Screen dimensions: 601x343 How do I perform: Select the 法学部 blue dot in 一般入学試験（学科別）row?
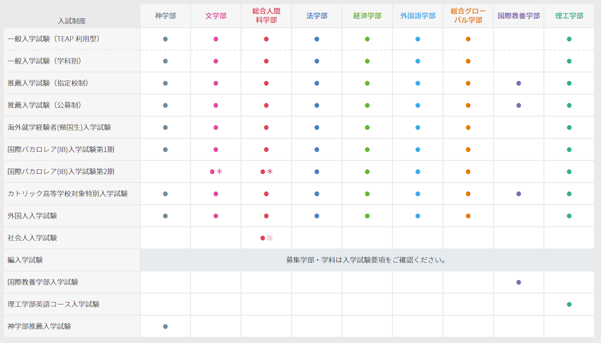pos(317,61)
